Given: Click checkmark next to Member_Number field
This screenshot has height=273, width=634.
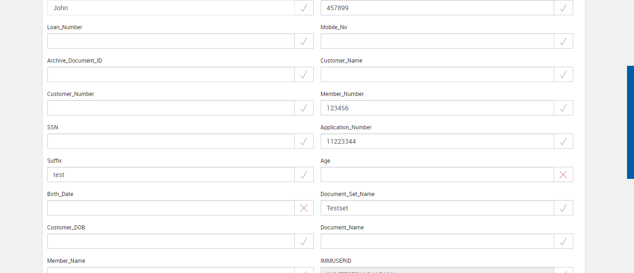Looking at the screenshot, I should click(563, 108).
